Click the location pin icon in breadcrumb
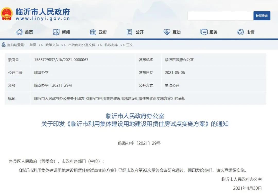 pos(4,45)
